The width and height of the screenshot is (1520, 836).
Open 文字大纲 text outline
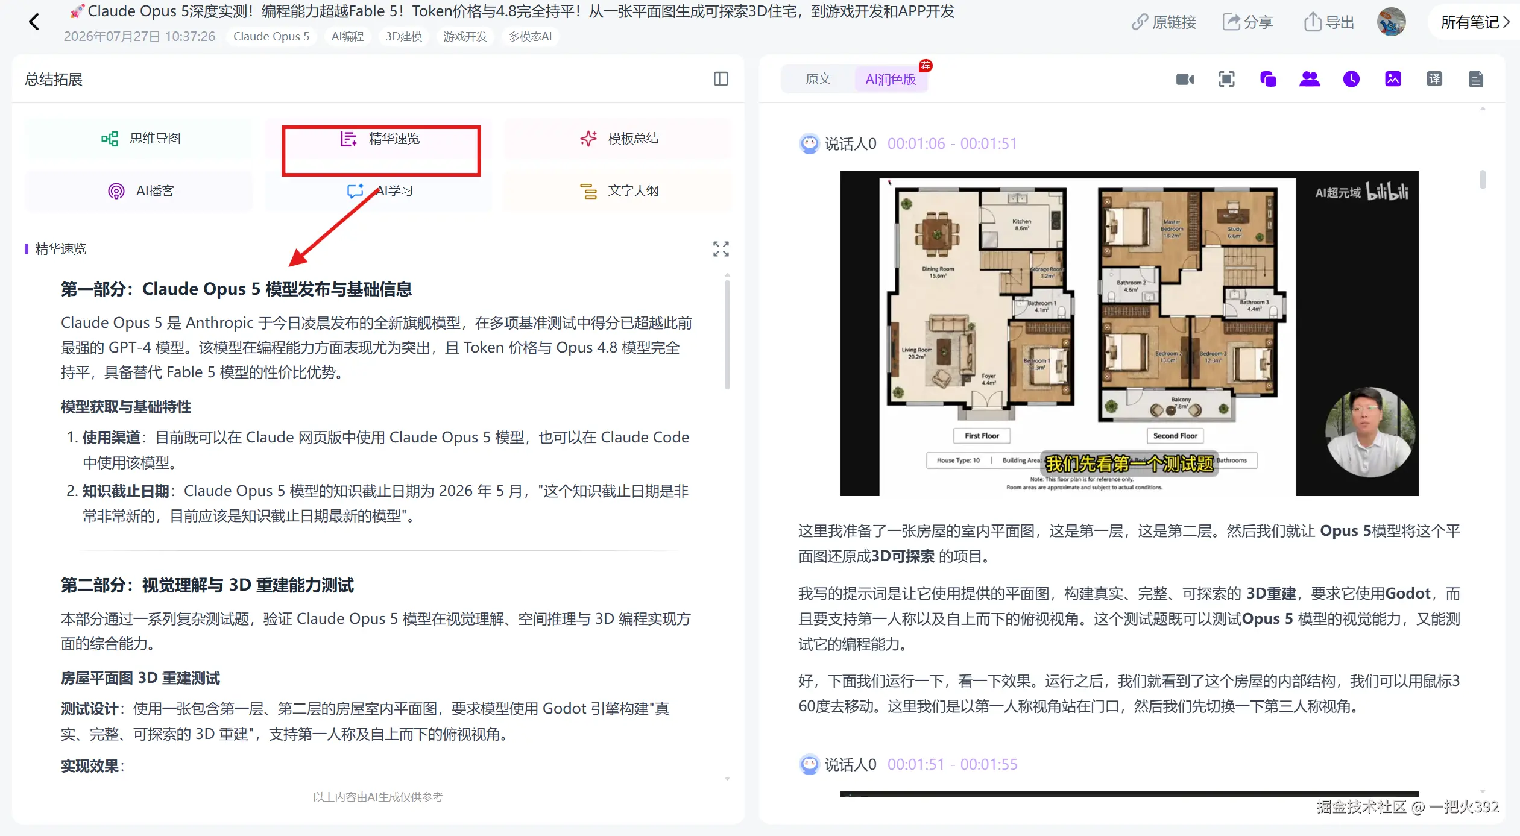click(x=619, y=191)
